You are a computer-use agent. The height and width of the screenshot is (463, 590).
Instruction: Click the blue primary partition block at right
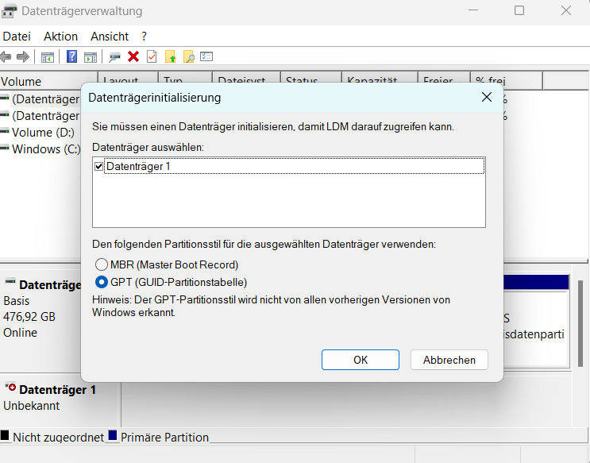click(536, 282)
